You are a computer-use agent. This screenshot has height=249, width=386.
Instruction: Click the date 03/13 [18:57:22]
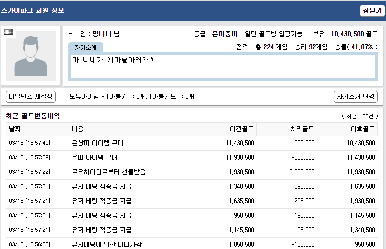click(29, 172)
